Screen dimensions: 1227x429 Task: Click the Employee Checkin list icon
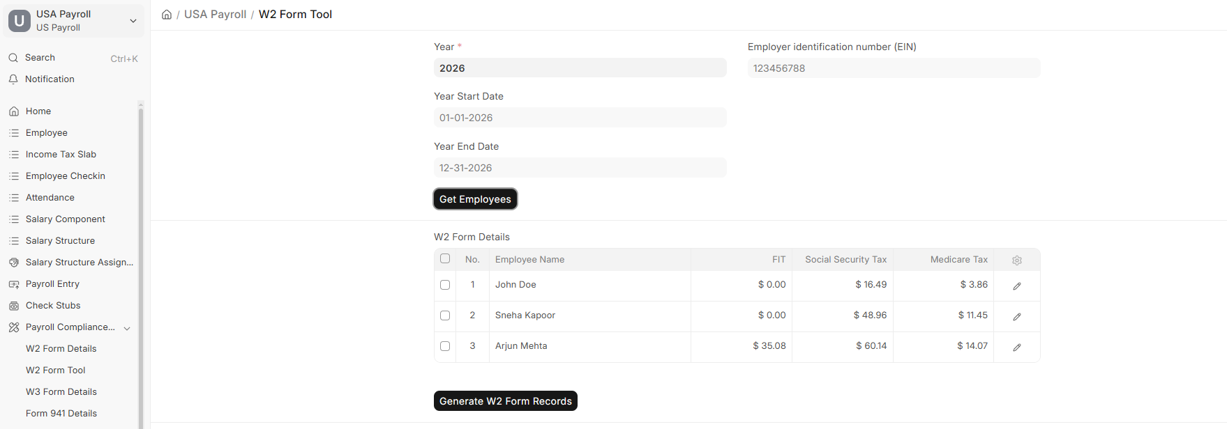click(x=14, y=176)
